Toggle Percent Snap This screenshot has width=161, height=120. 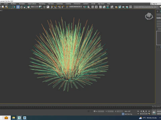click(x=59, y=7)
